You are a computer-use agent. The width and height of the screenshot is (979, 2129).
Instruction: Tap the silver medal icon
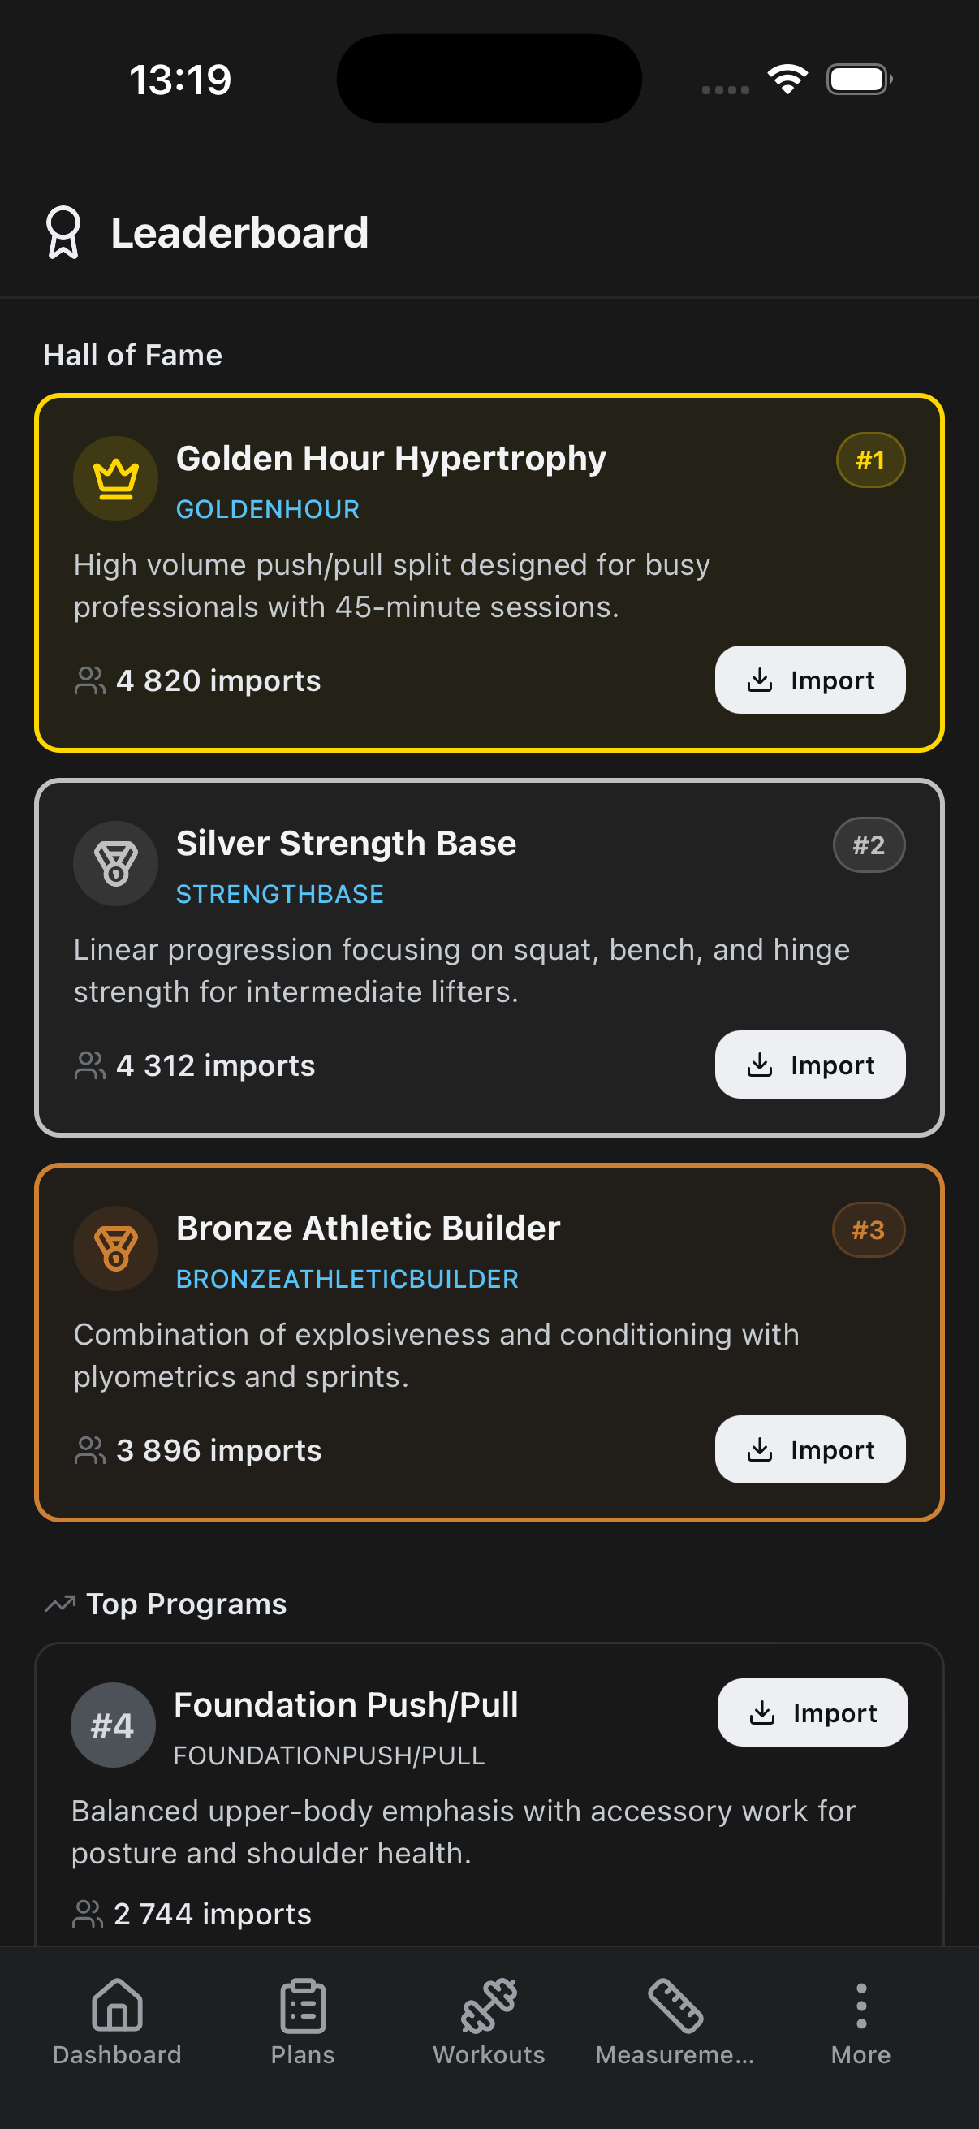tap(115, 863)
